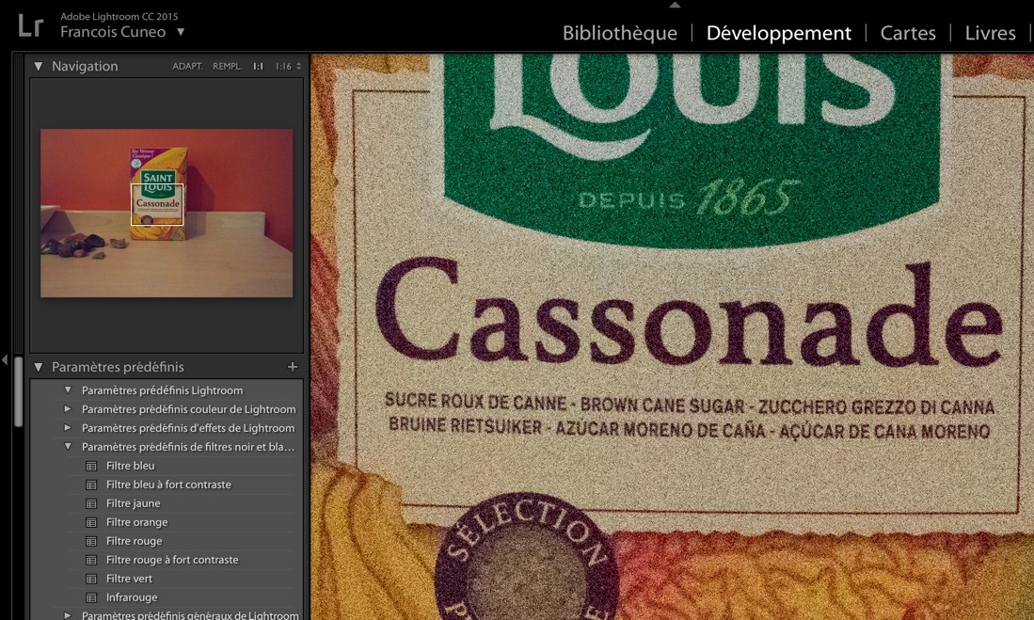Click the Cassonade photo in main view
Viewport: 1034px width, 620px height.
tap(672, 337)
